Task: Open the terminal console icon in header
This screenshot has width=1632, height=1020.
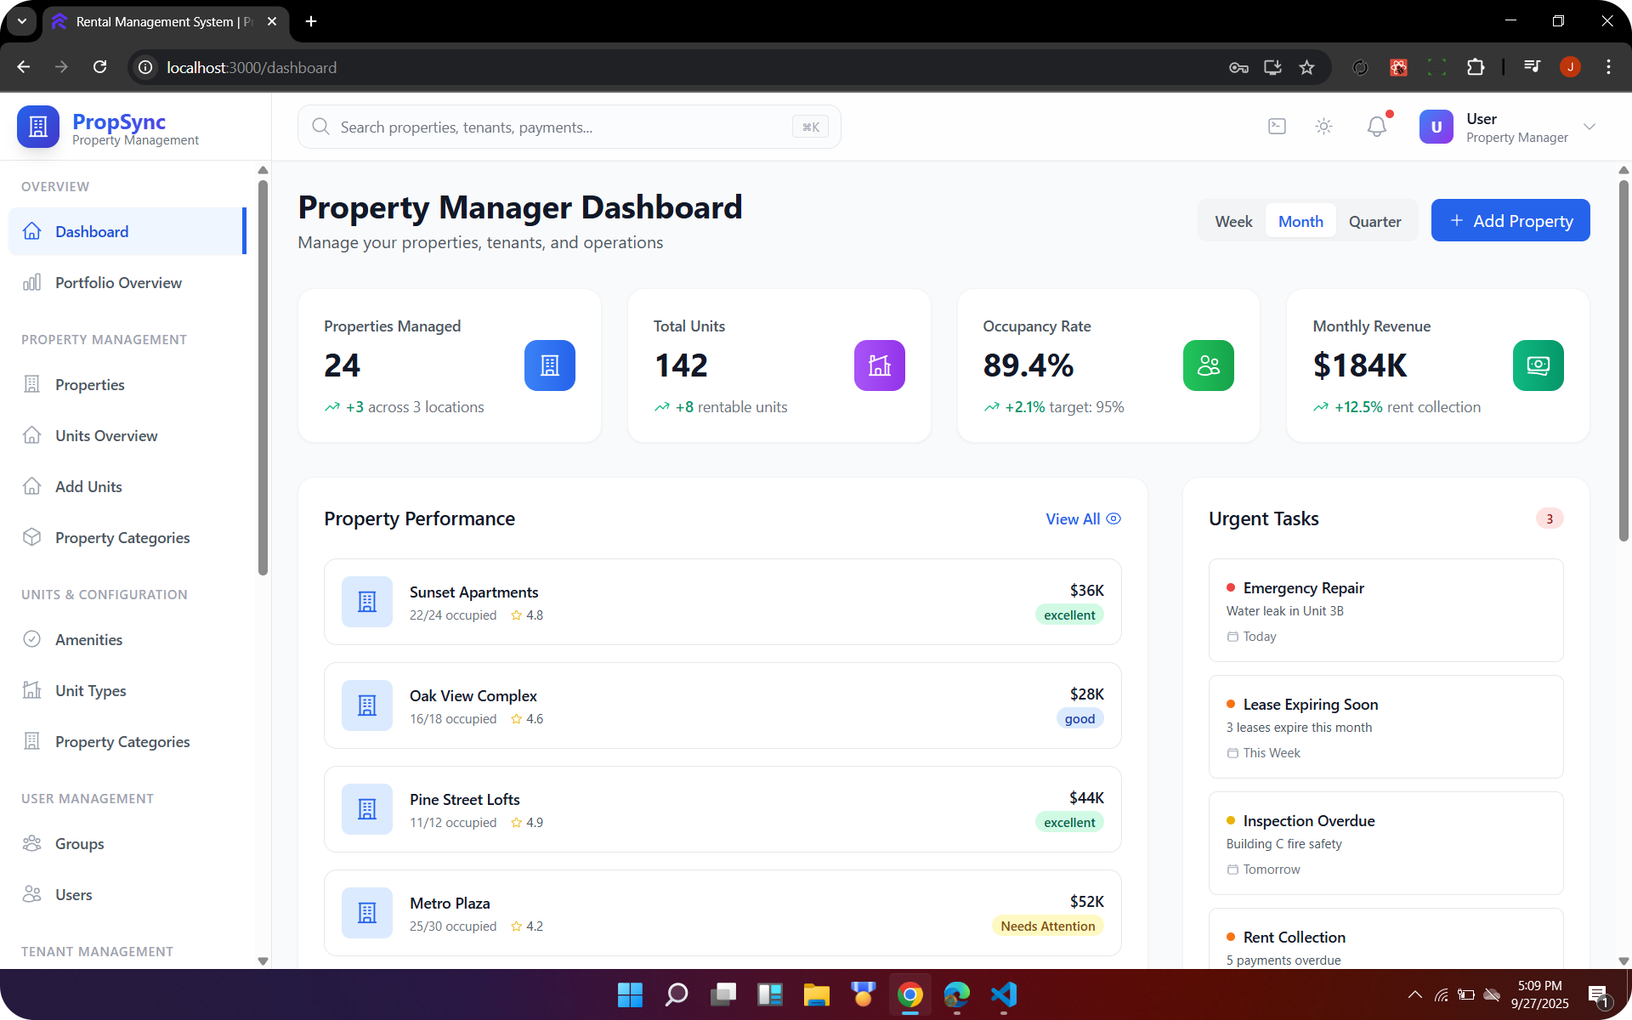Action: coord(1277,127)
